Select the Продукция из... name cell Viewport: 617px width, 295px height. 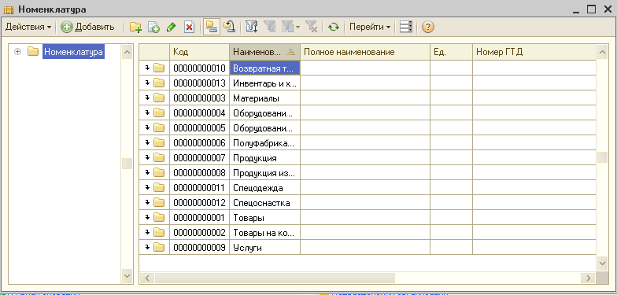tap(264, 173)
